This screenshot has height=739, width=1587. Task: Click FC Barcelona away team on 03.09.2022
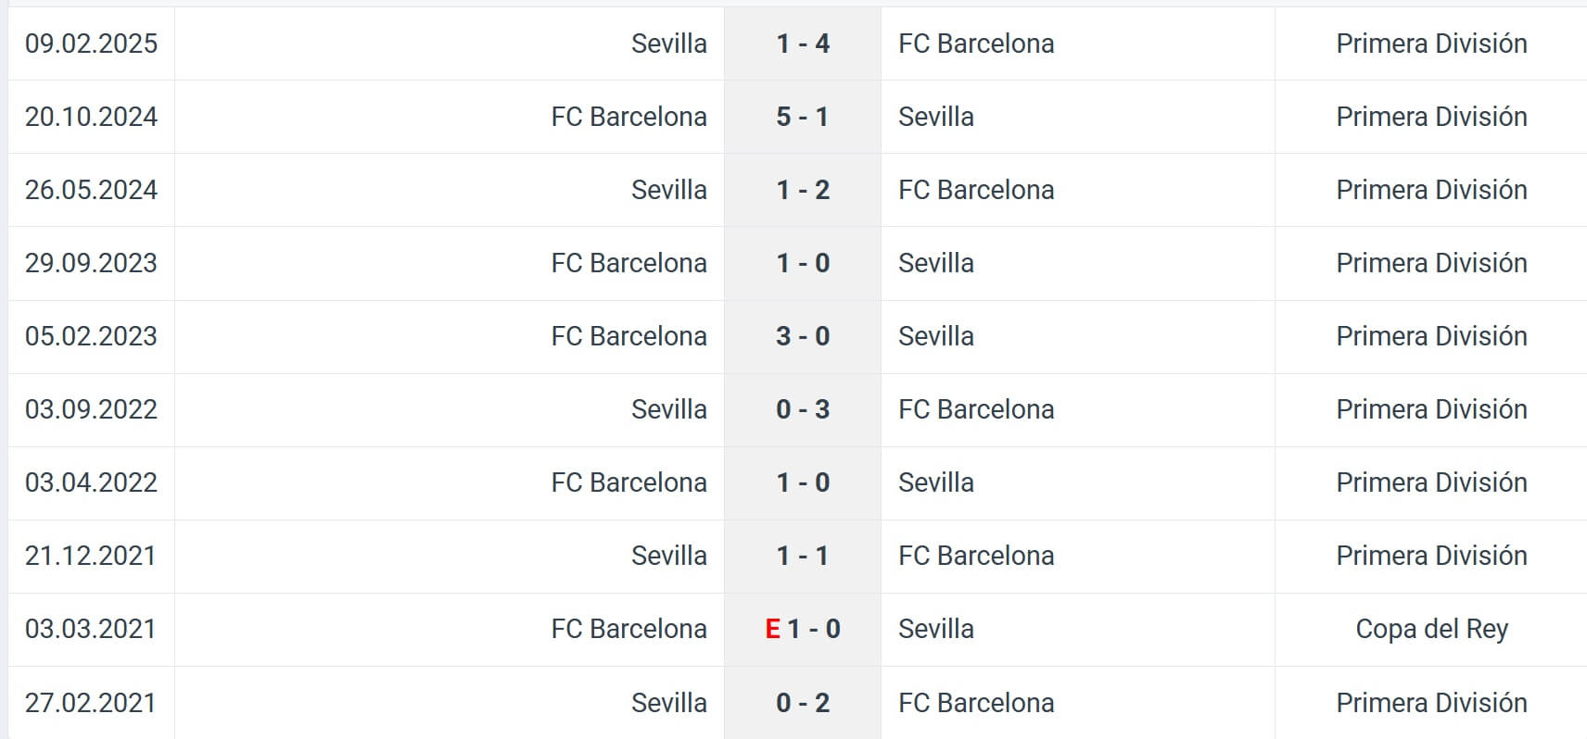976,409
